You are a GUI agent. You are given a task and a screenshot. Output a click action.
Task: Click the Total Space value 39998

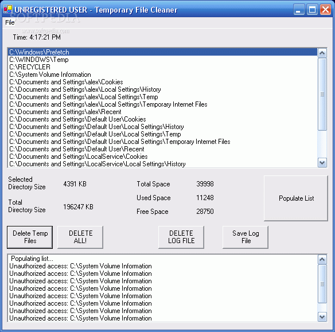tap(205, 184)
